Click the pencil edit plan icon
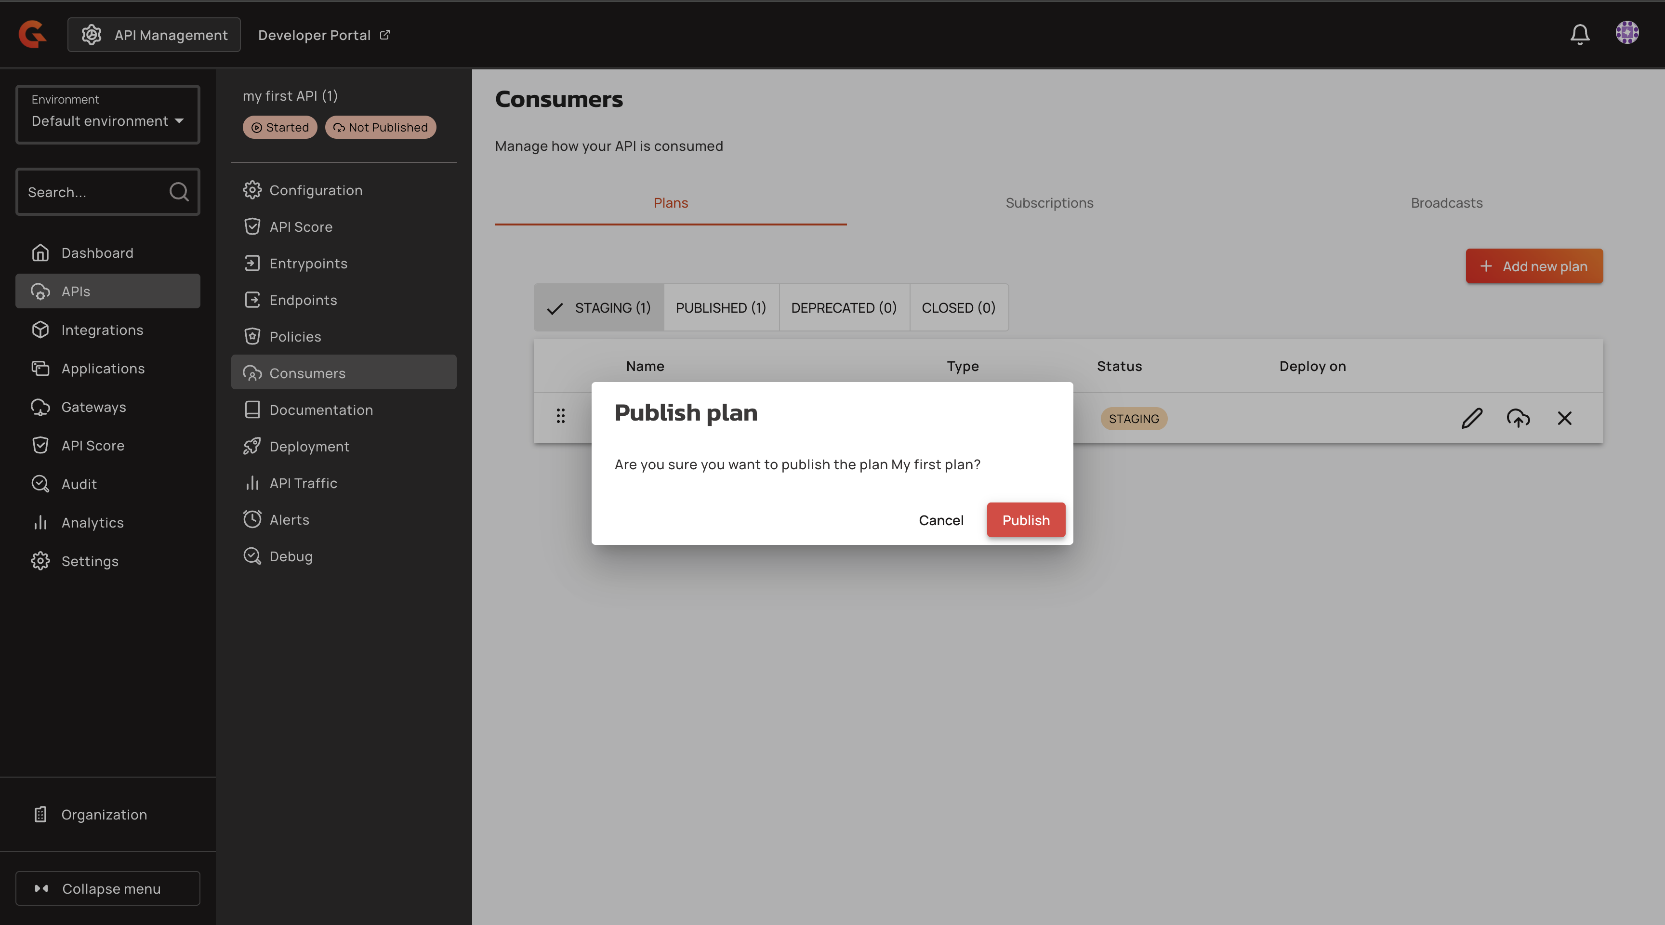1665x925 pixels. [1472, 418]
